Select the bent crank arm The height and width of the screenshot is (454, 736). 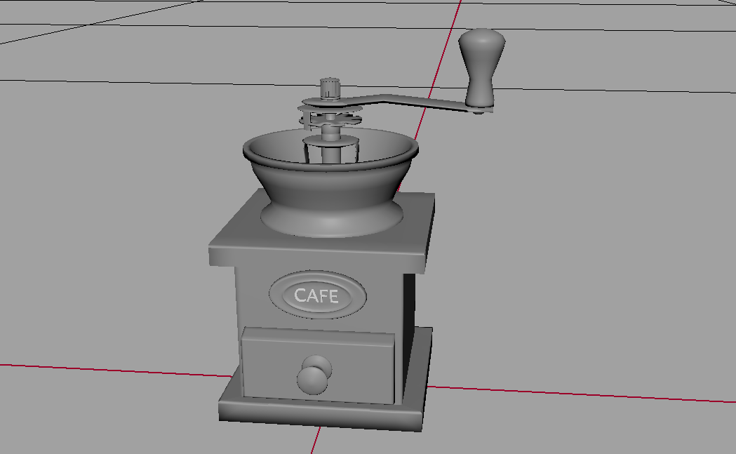pos(399,103)
